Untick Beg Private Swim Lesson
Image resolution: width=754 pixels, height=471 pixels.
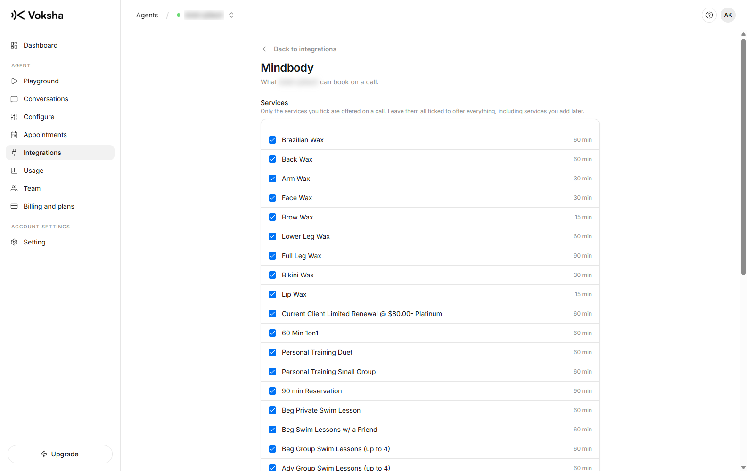[x=272, y=410]
